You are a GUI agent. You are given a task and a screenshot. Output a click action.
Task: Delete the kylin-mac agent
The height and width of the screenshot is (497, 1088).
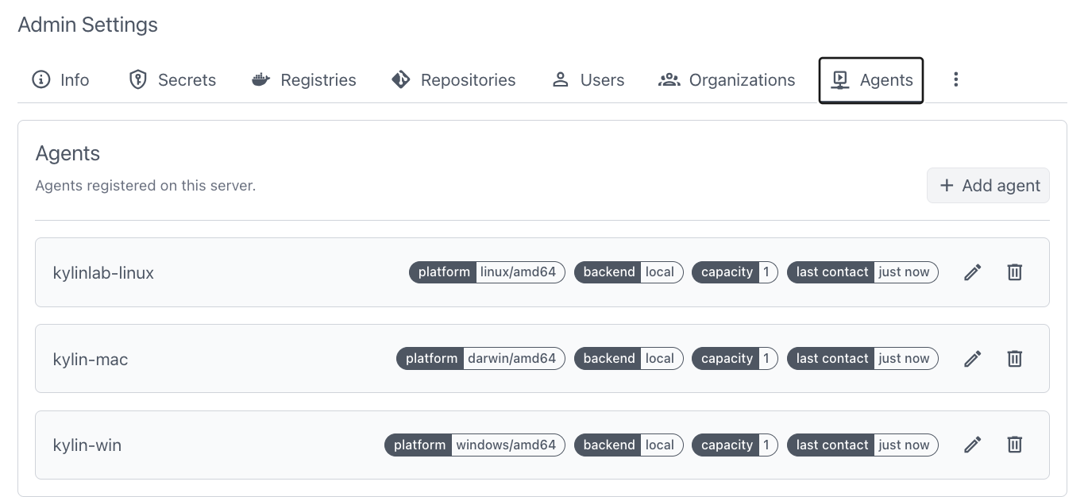(x=1014, y=359)
